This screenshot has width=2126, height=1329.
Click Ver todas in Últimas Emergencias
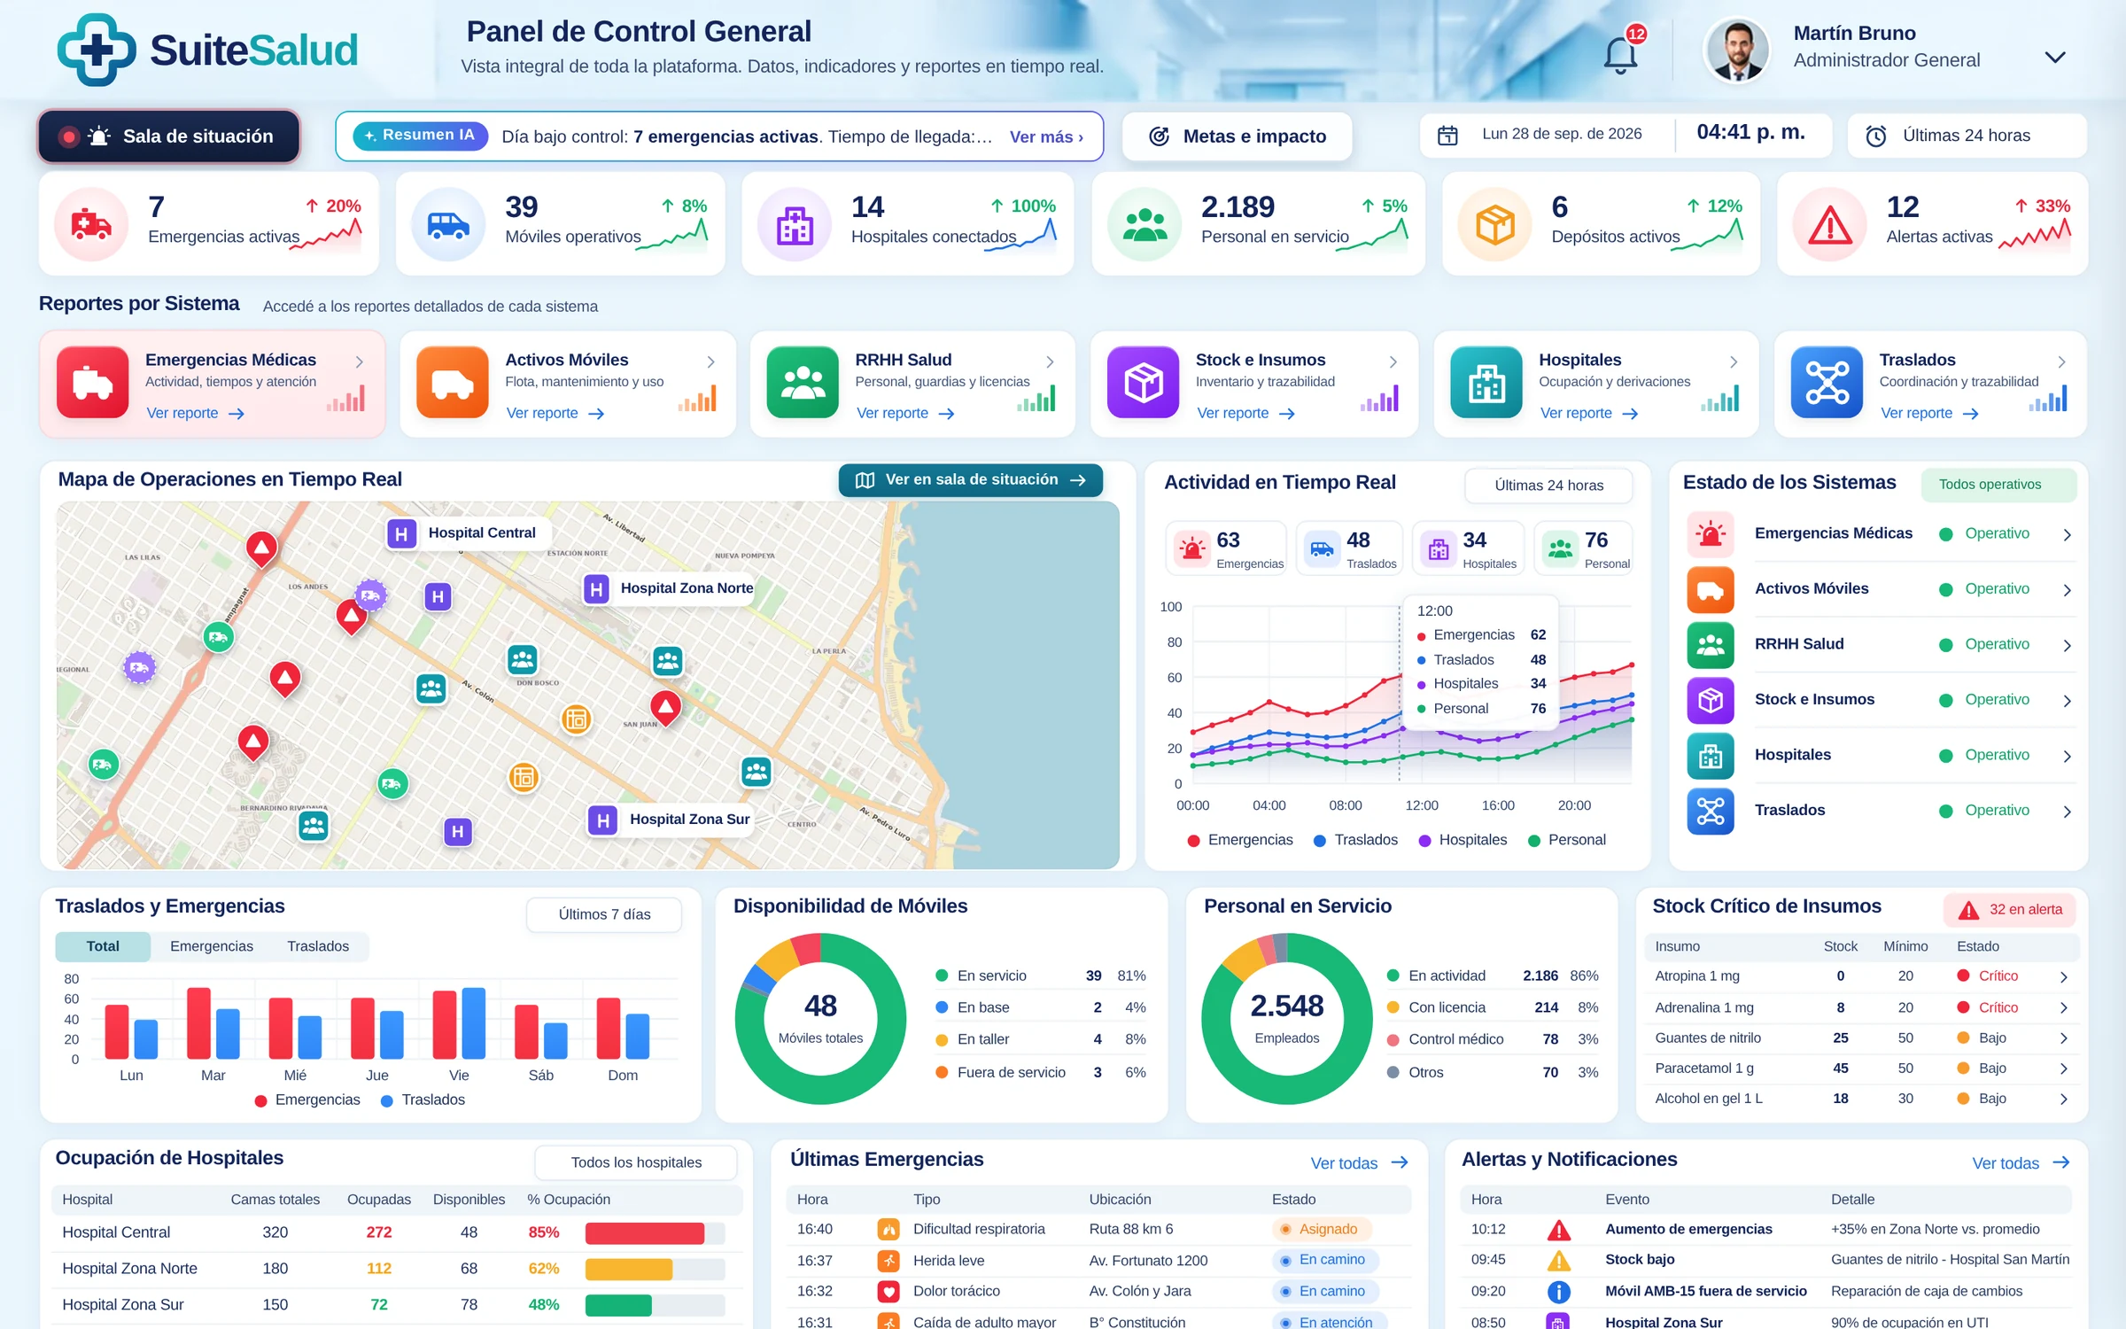(1360, 1163)
